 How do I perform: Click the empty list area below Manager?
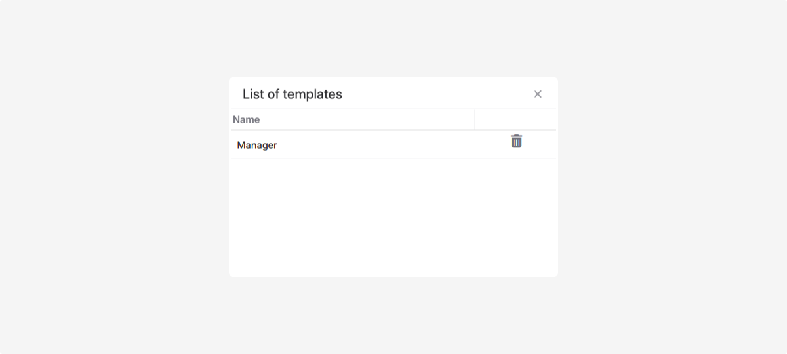393,210
